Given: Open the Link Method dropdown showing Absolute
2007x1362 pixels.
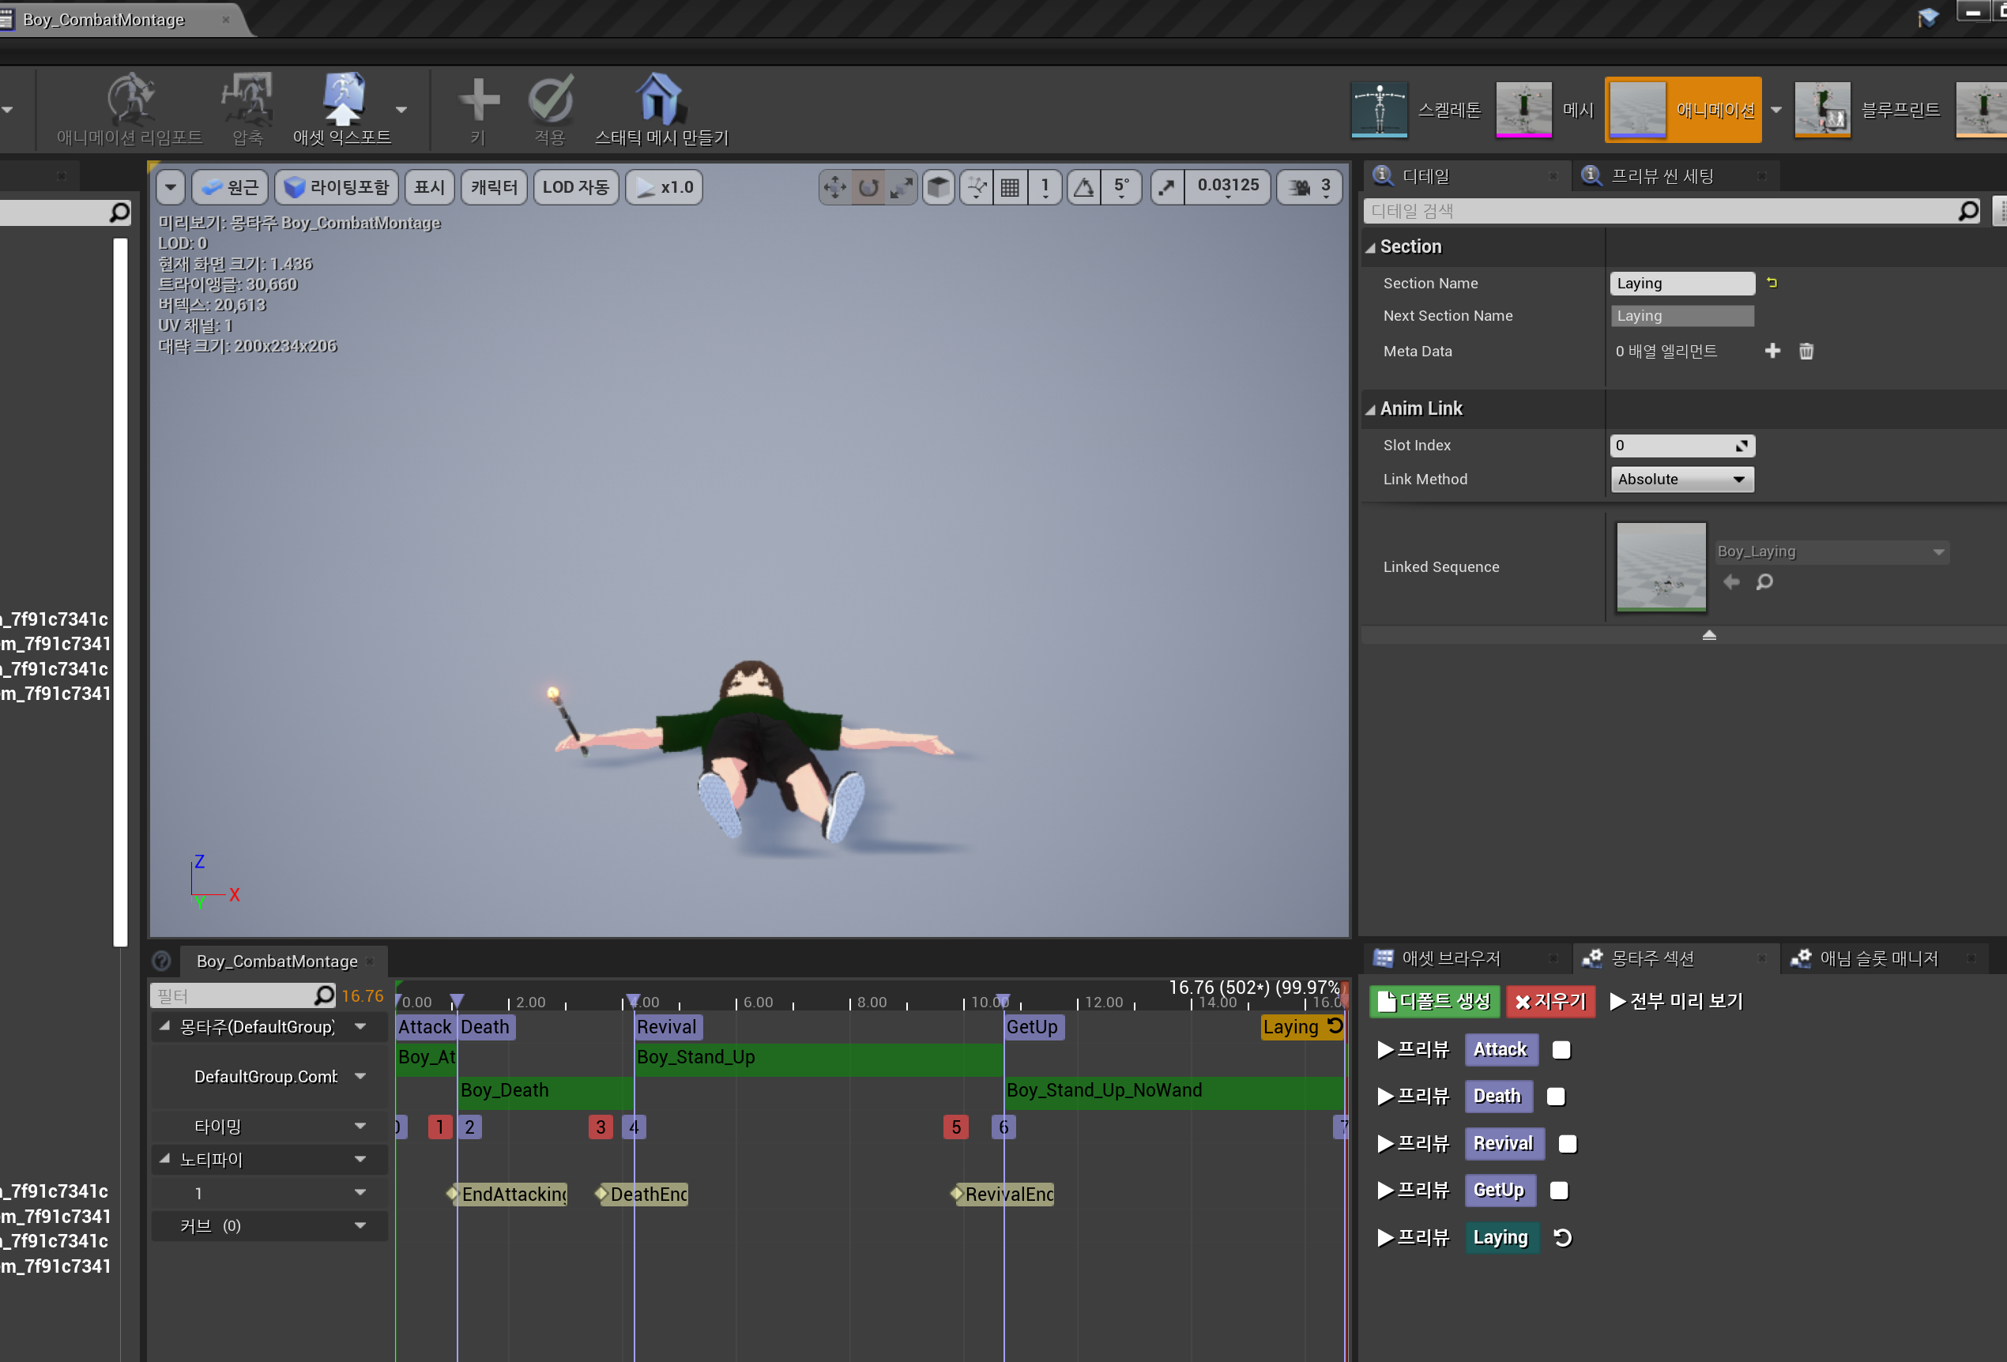Looking at the screenshot, I should pos(1681,480).
